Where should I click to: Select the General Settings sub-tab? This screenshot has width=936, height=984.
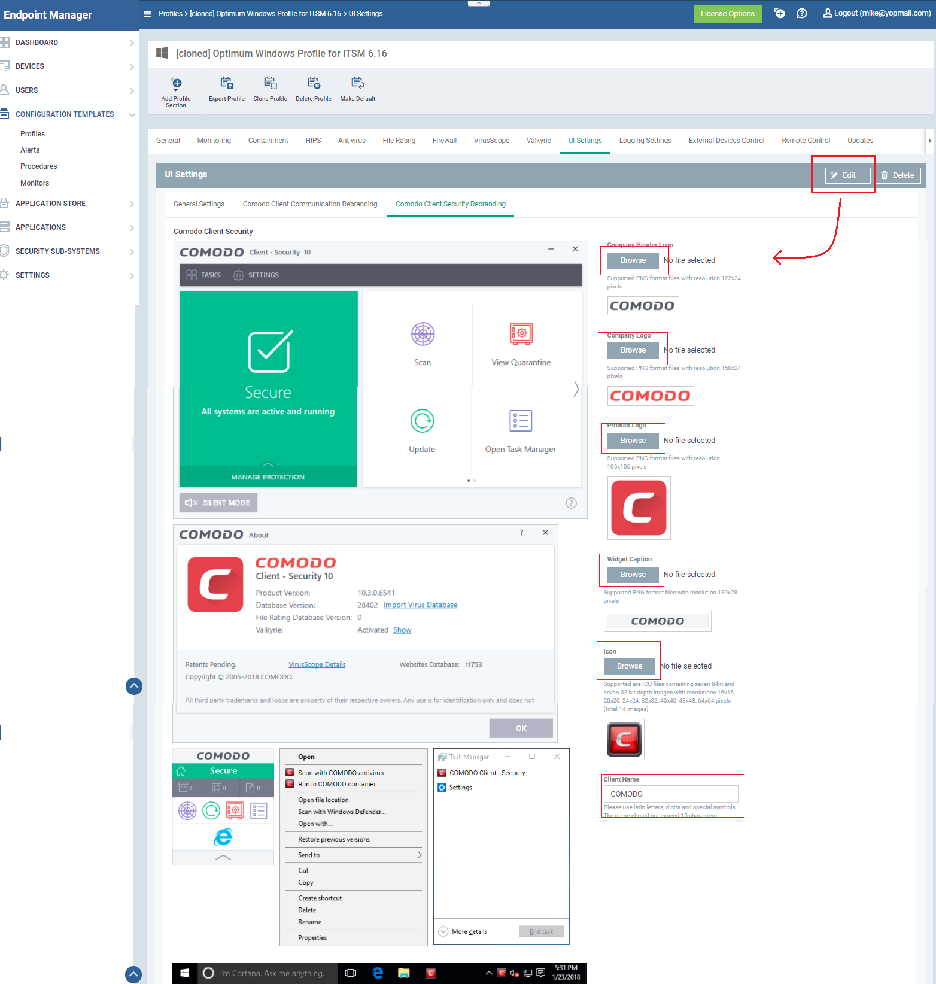[199, 204]
